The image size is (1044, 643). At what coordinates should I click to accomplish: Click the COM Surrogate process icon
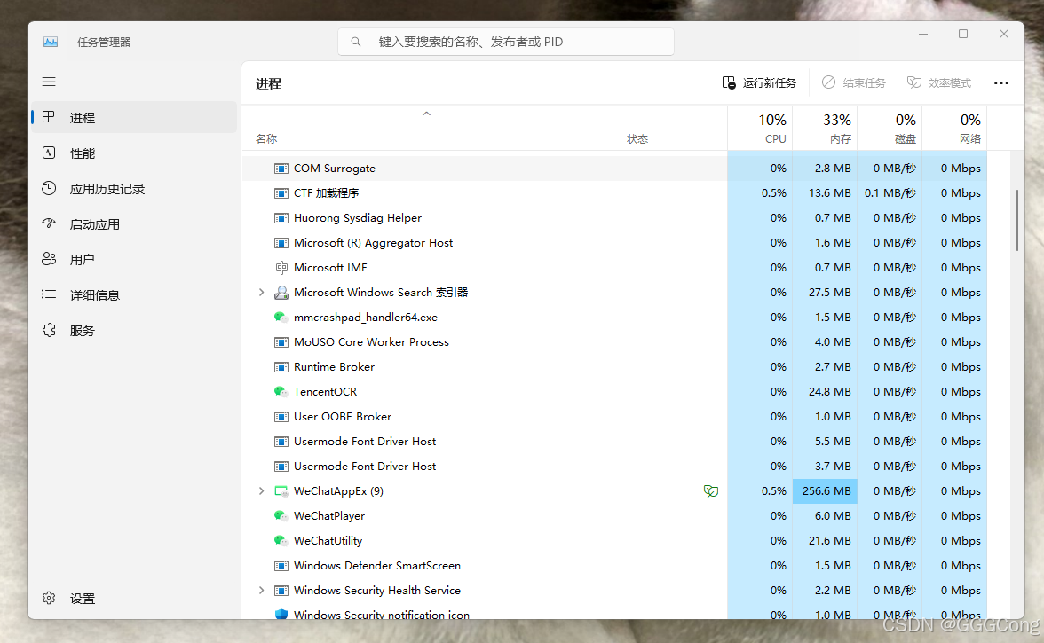point(281,169)
